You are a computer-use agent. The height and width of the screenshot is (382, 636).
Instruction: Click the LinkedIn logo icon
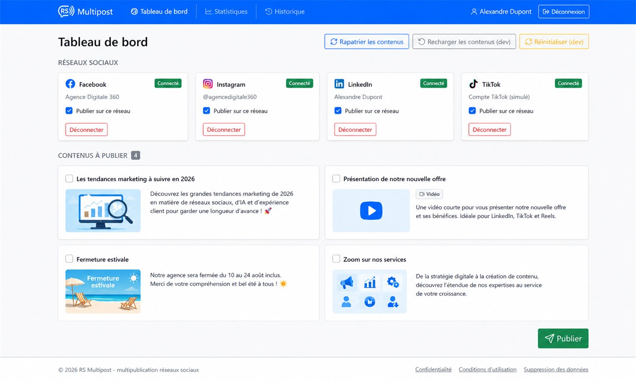pyautogui.click(x=339, y=84)
